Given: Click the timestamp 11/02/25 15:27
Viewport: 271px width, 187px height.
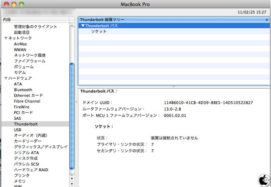Looking at the screenshot, I should [x=252, y=12].
